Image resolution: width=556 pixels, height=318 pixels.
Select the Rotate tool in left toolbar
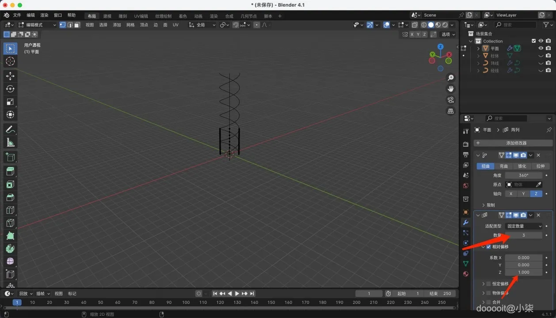point(10,89)
